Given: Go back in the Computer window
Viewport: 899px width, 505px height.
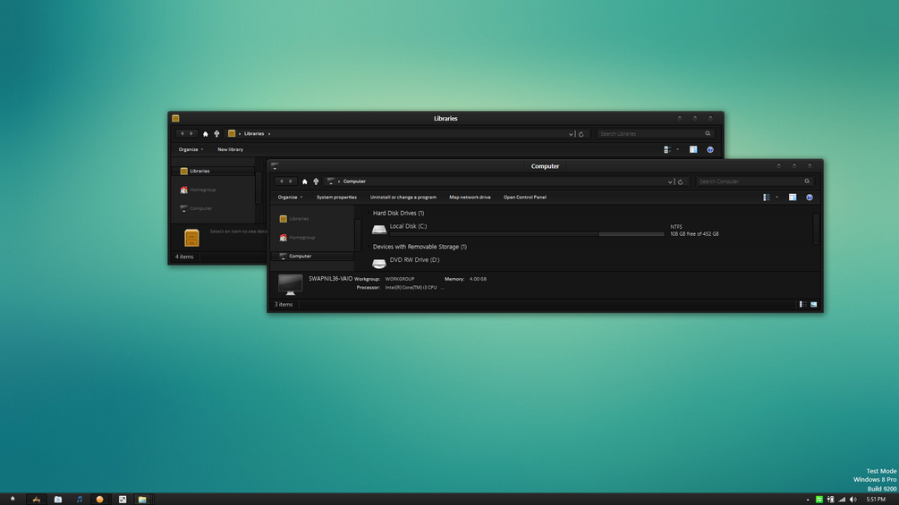Looking at the screenshot, I should point(282,181).
